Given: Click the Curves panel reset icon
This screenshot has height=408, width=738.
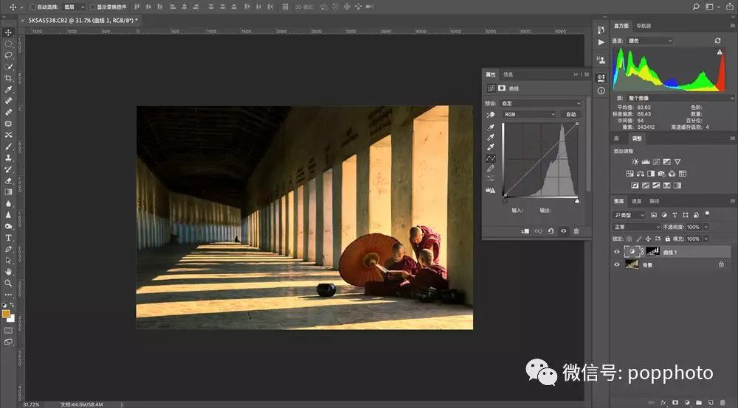Looking at the screenshot, I should point(551,231).
